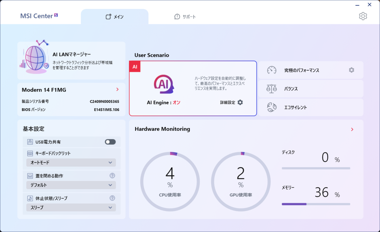This screenshot has height=232, width=380.
Task: Select 究極のパフォーマンス scenario
Action: pyautogui.click(x=311, y=70)
